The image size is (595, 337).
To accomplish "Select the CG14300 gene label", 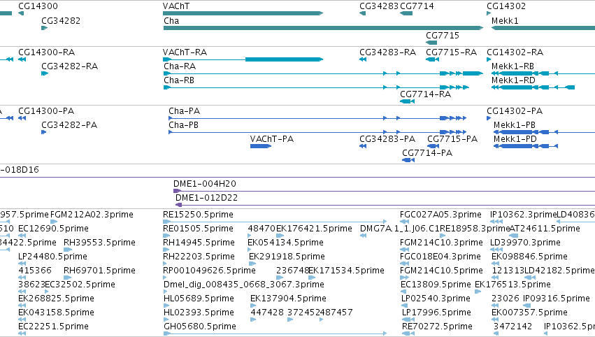I will 38,6.
